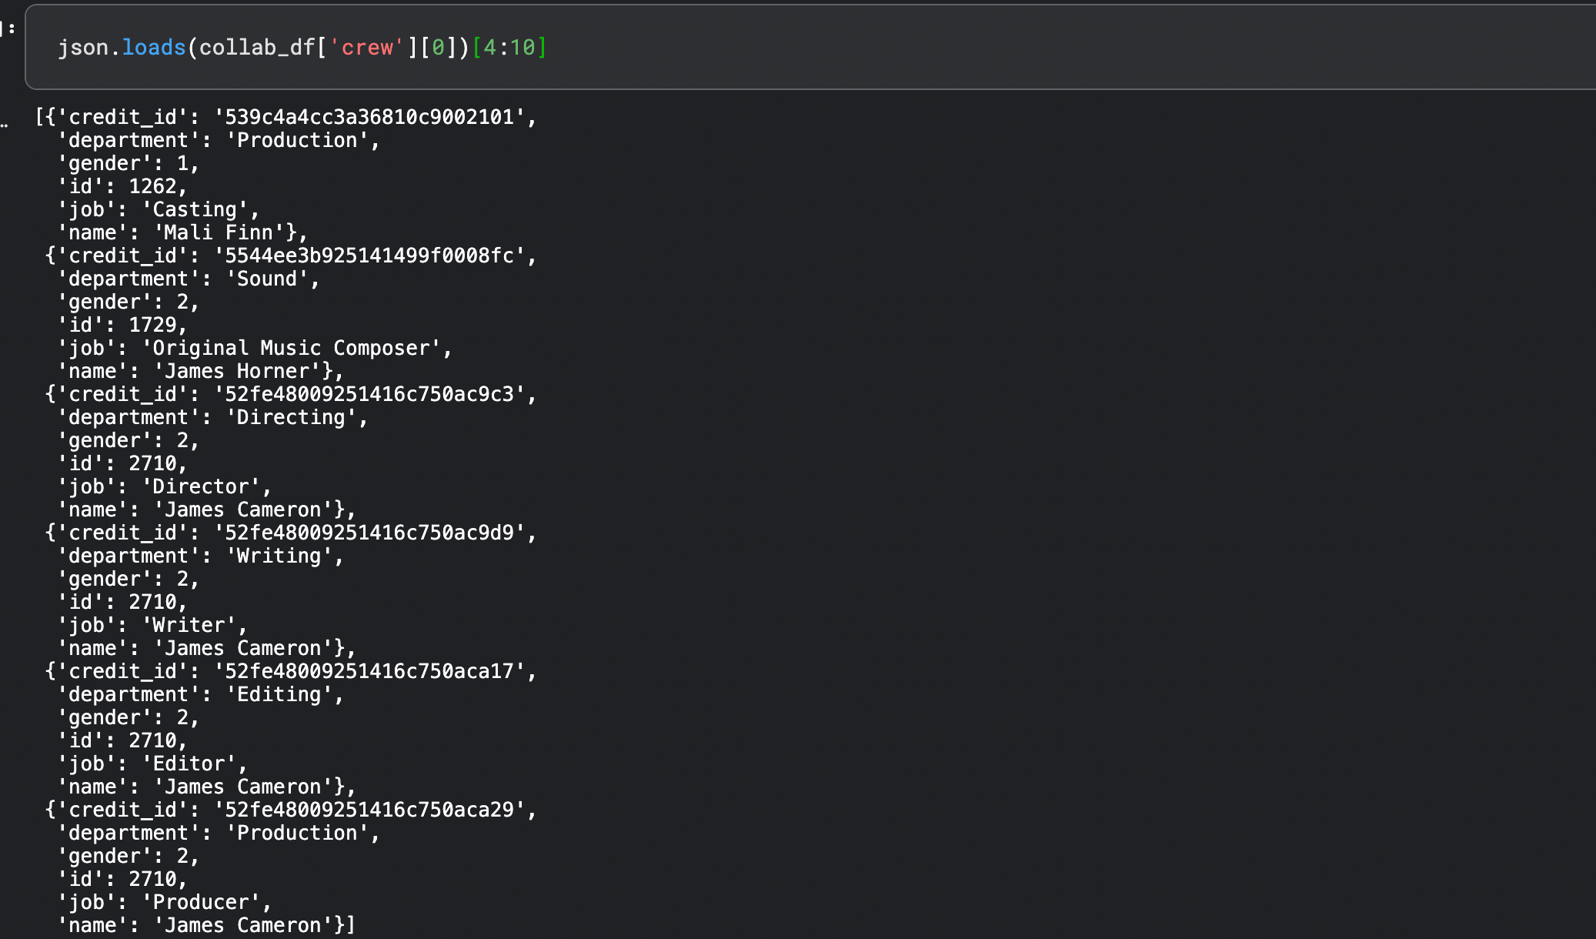Click the 'id': 1729 output line

click(x=122, y=325)
